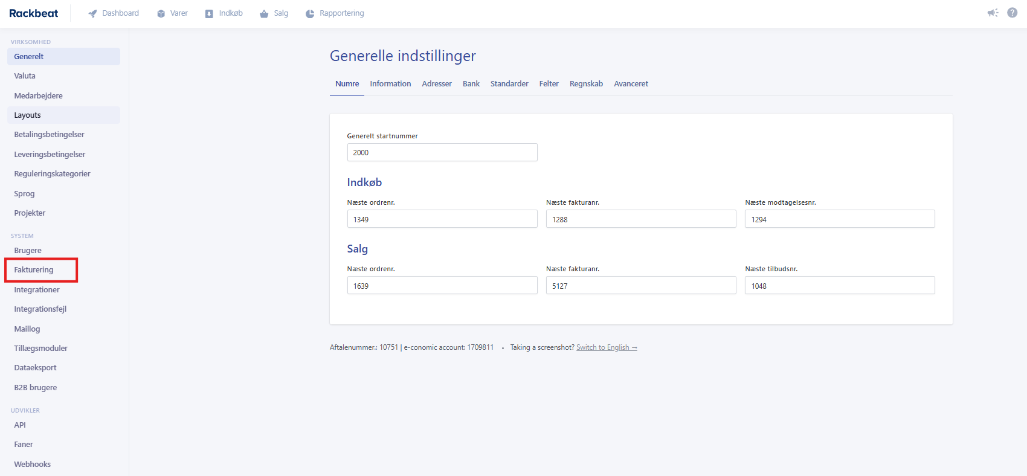Open the help question mark icon

click(1013, 13)
